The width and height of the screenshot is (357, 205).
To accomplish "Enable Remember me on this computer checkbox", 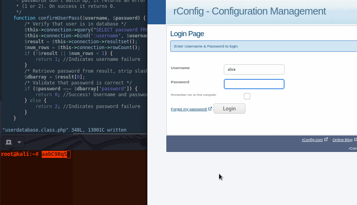I will click(247, 96).
